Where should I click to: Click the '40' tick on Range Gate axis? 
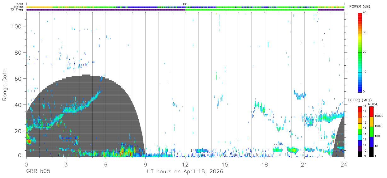19,105
